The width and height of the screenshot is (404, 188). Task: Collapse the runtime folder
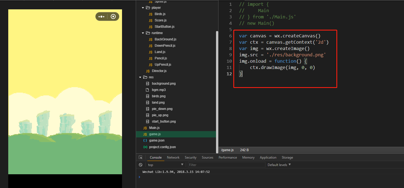(x=143, y=33)
